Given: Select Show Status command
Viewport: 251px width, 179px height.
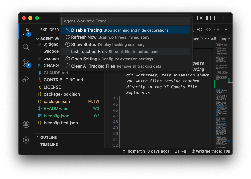Looking at the screenshot, I should coord(126,44).
